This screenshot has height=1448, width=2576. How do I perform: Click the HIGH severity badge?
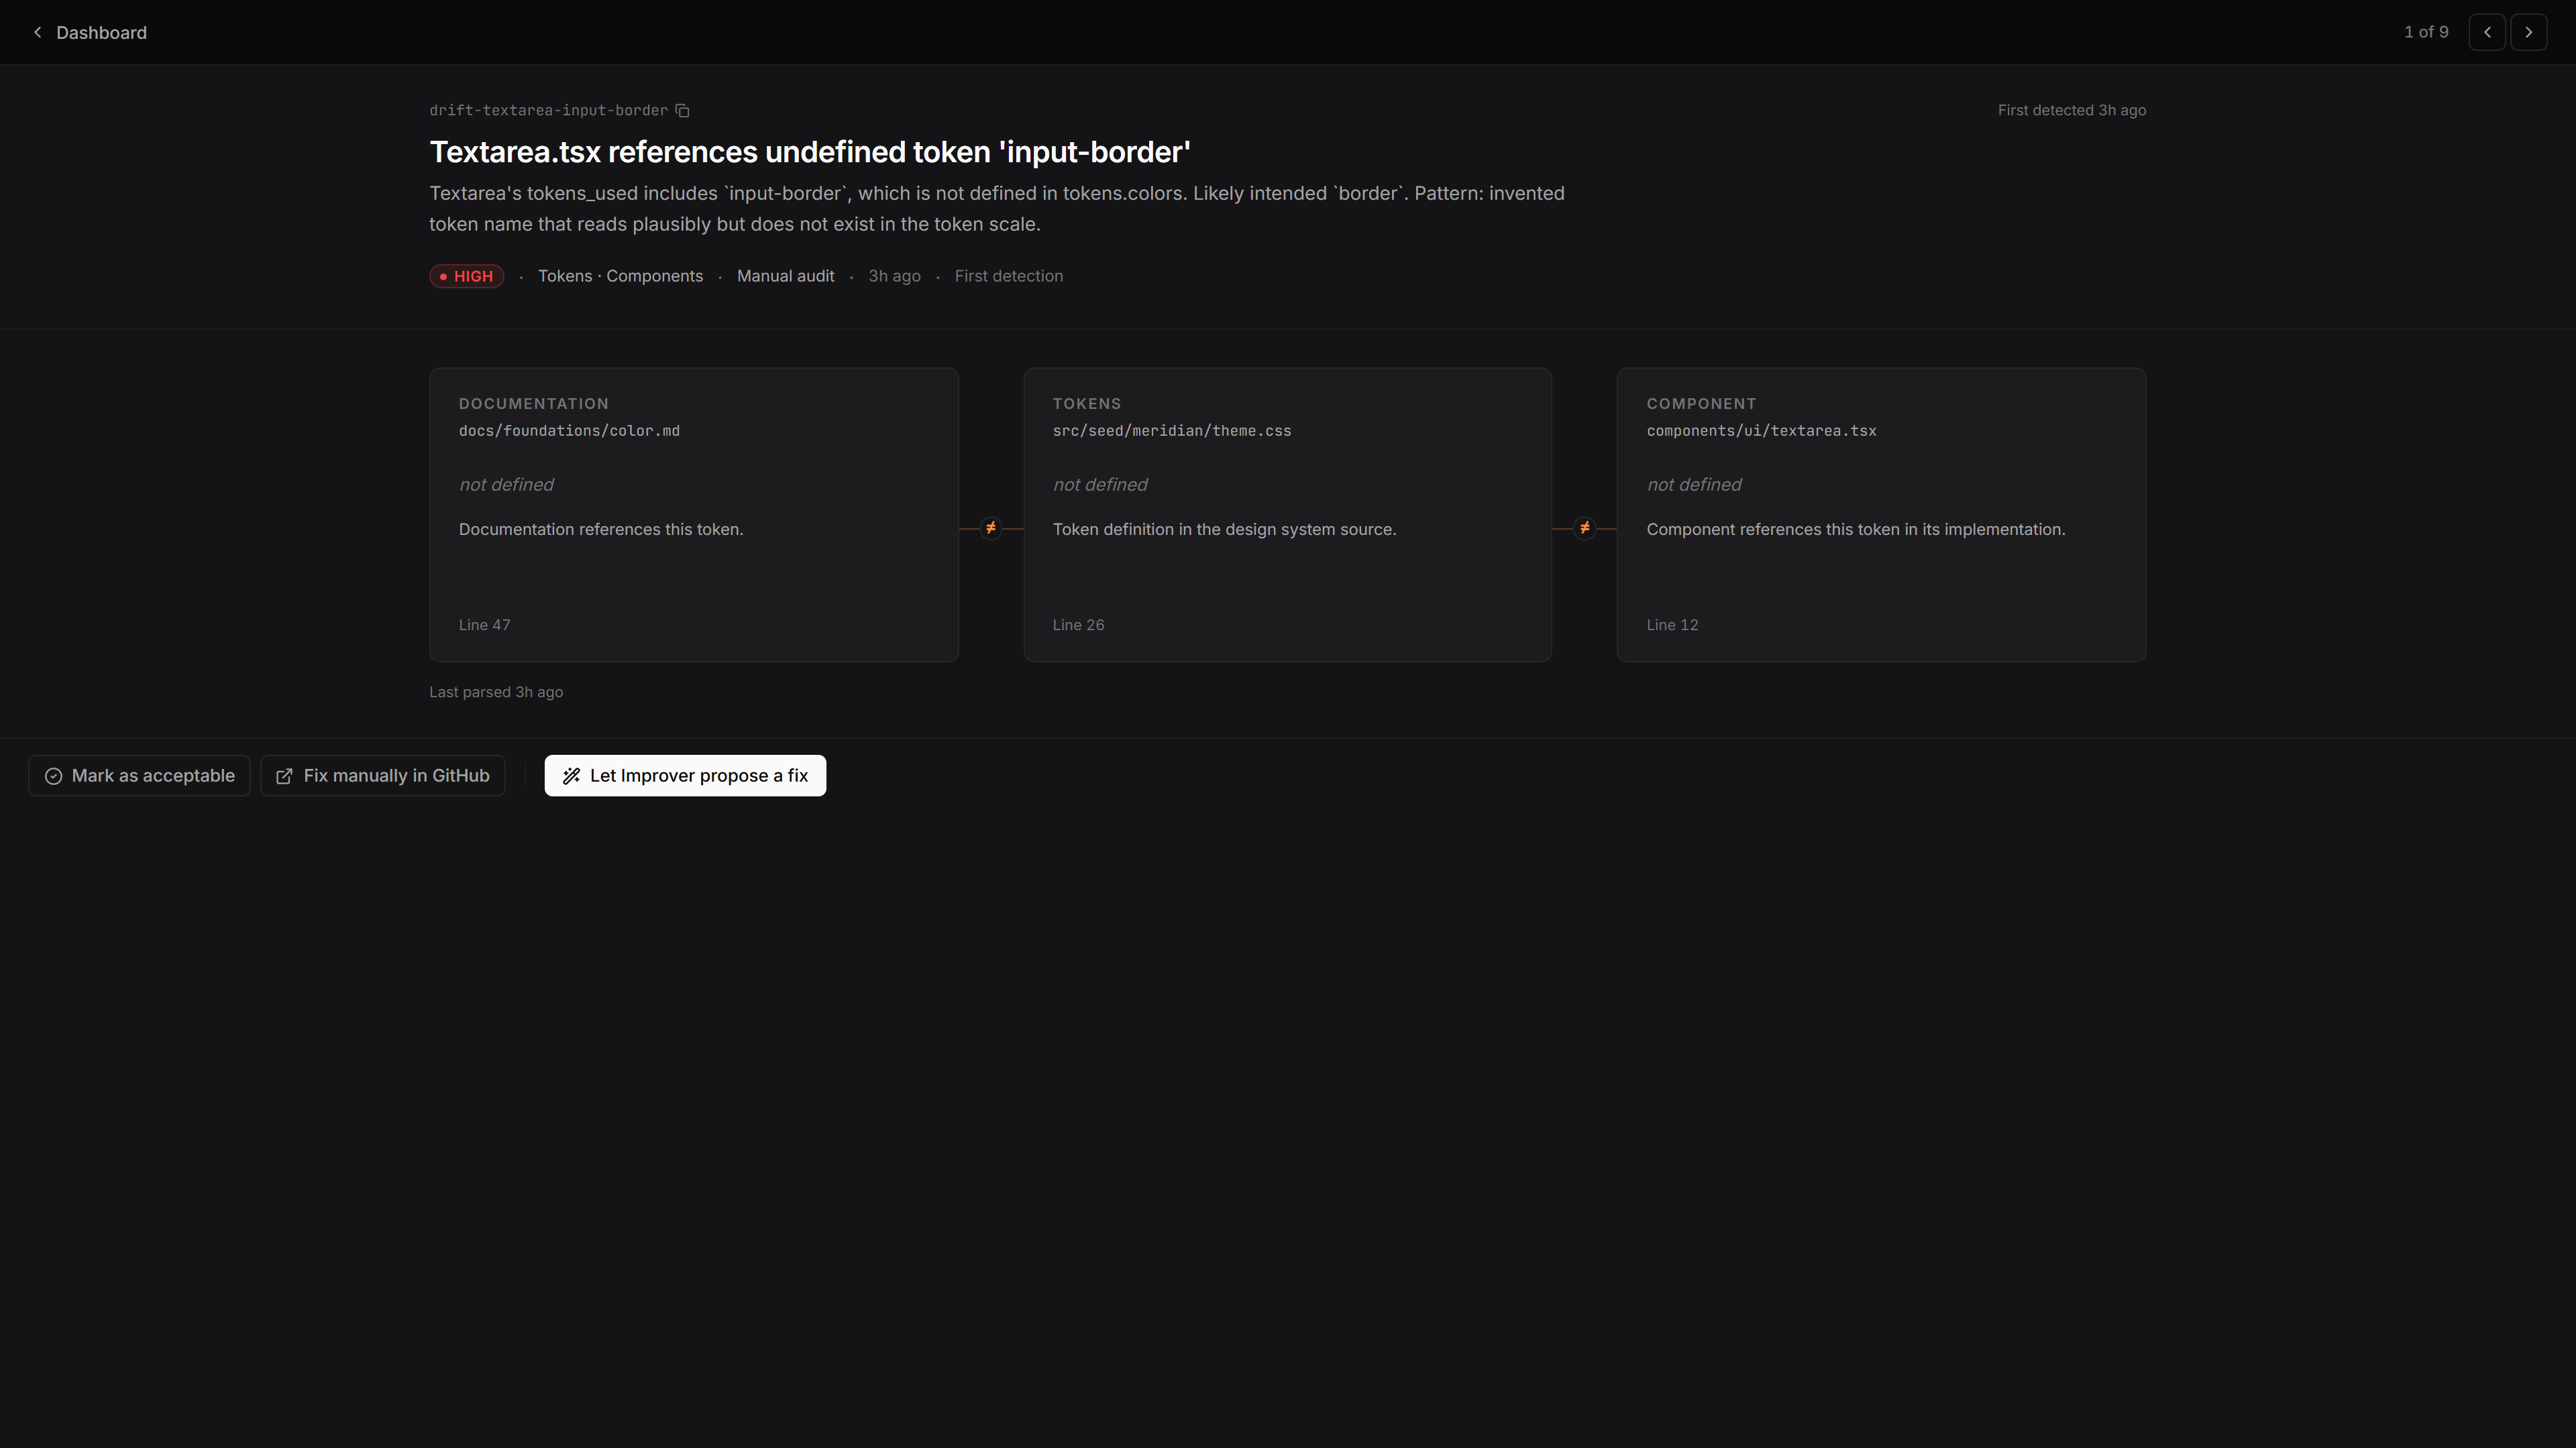point(466,276)
